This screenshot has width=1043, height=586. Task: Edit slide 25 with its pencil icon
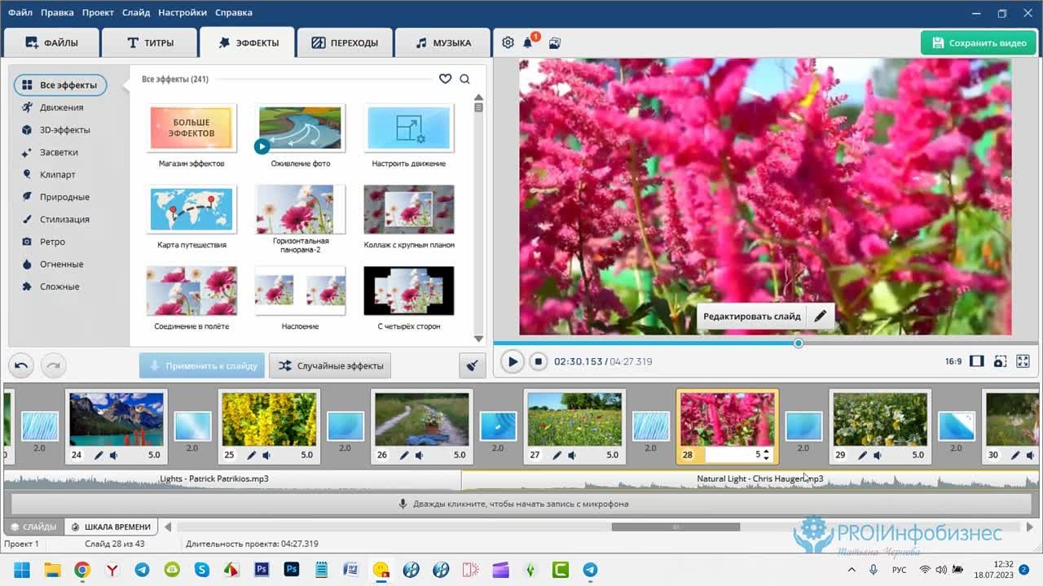point(251,455)
